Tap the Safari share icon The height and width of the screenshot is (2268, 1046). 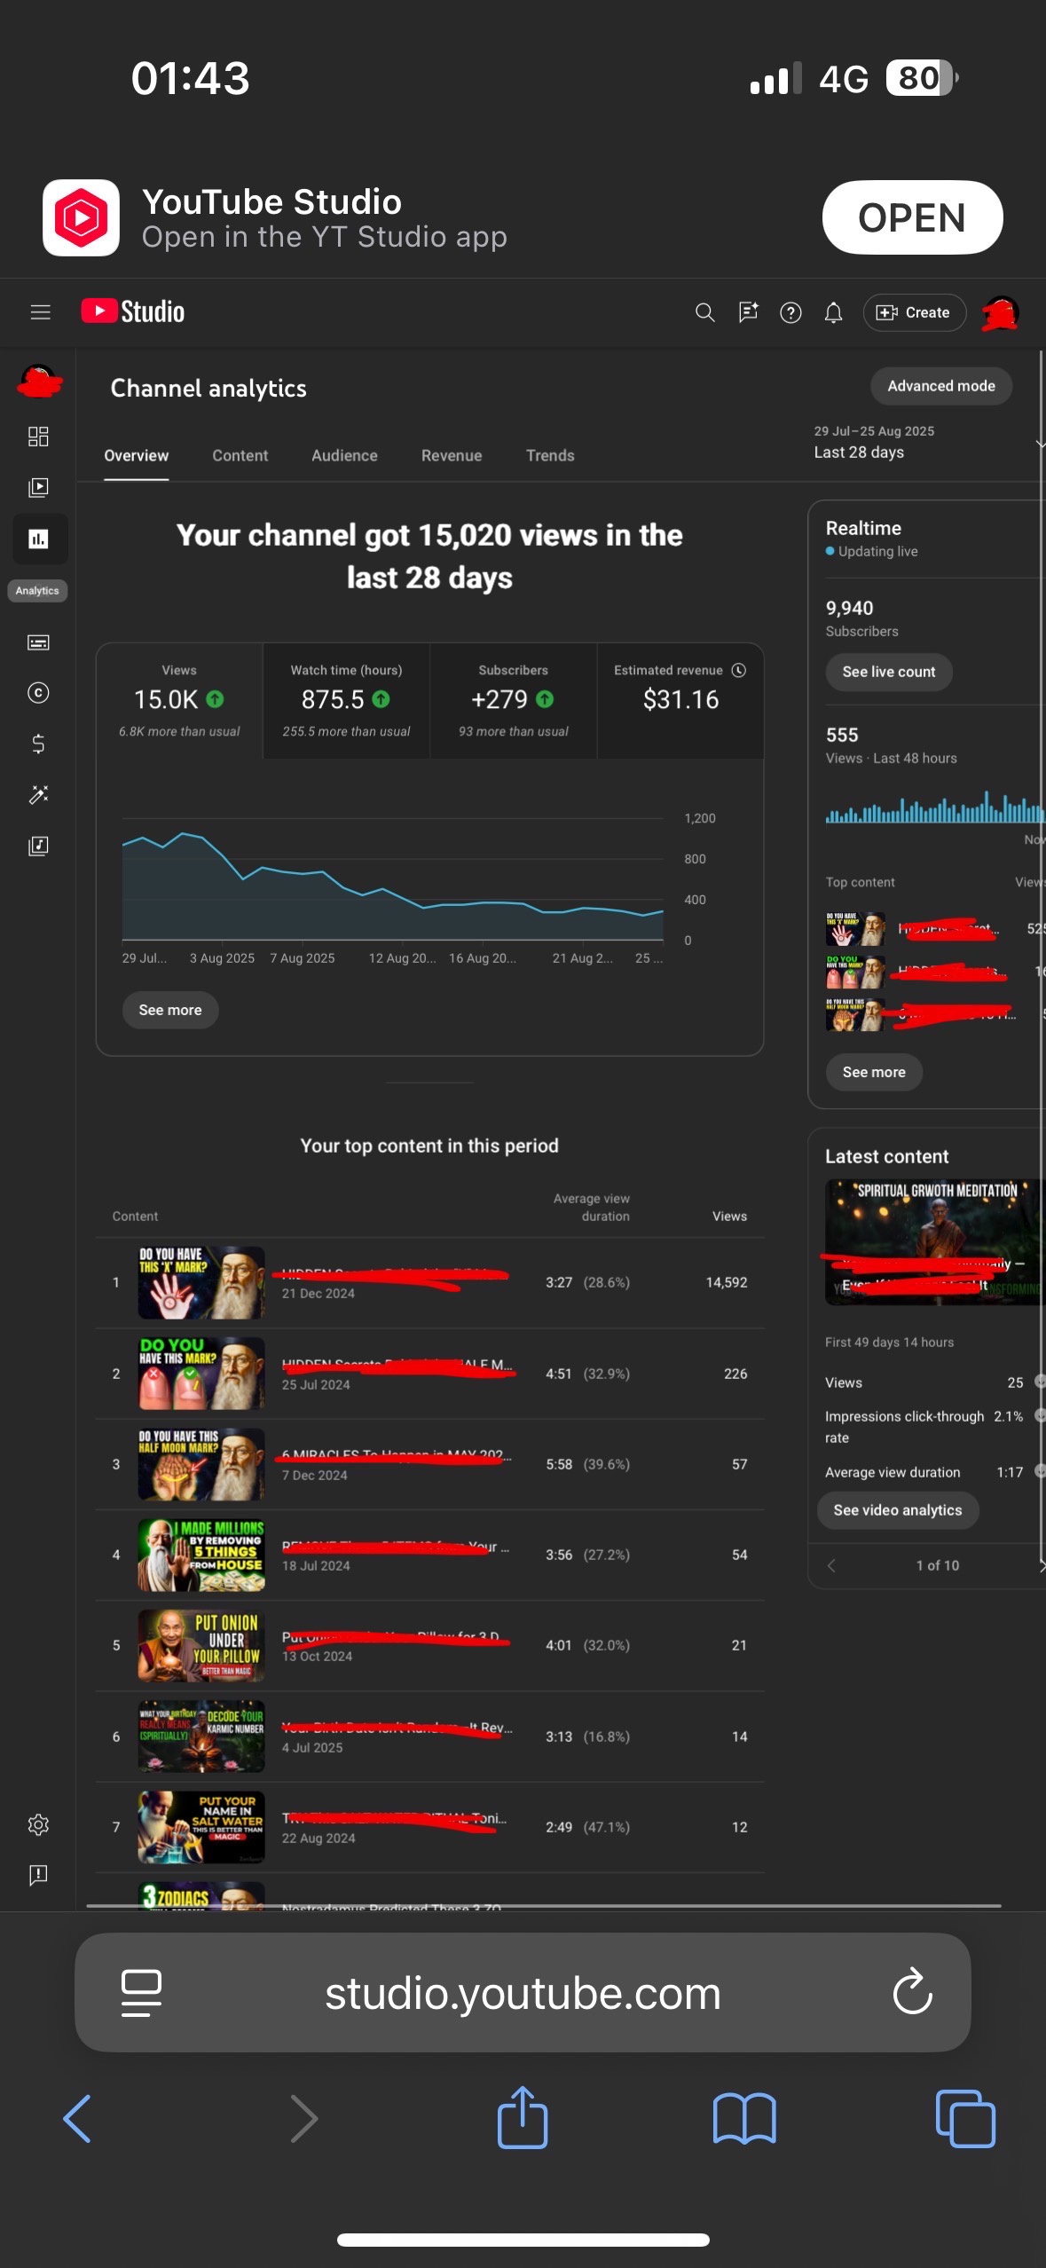(x=523, y=2117)
